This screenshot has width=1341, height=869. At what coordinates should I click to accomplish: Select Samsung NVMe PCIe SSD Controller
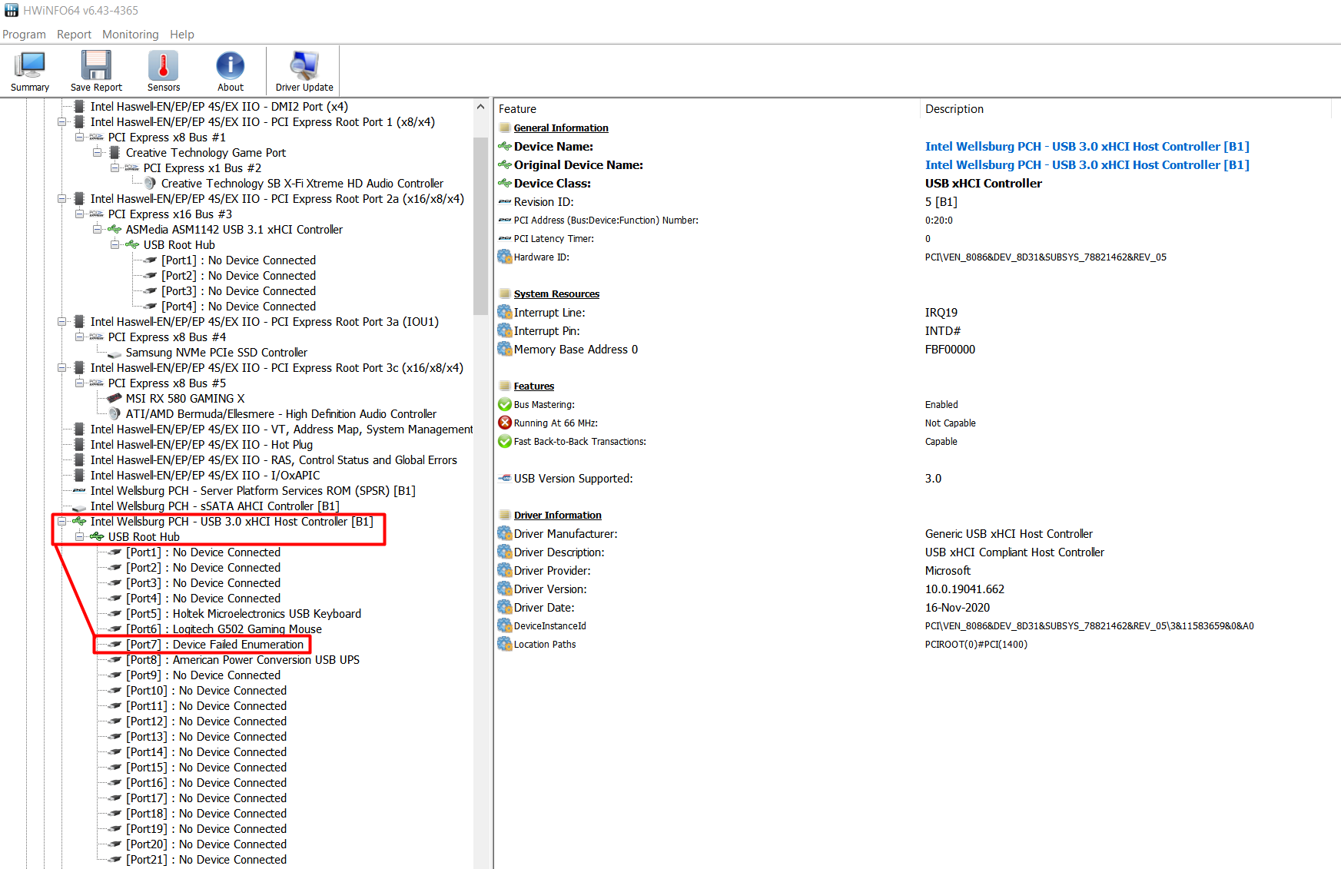216,352
